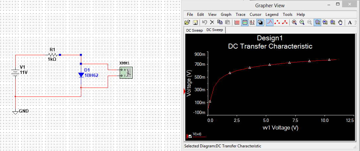360x151 pixels.
Task: Show trace as symbols only icon
Action: coord(277,22)
